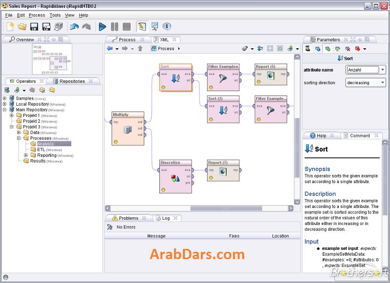Image resolution: width=390 pixels, height=283 pixels.
Task: Click the Overview thumbnail of process
Action: tap(52, 59)
